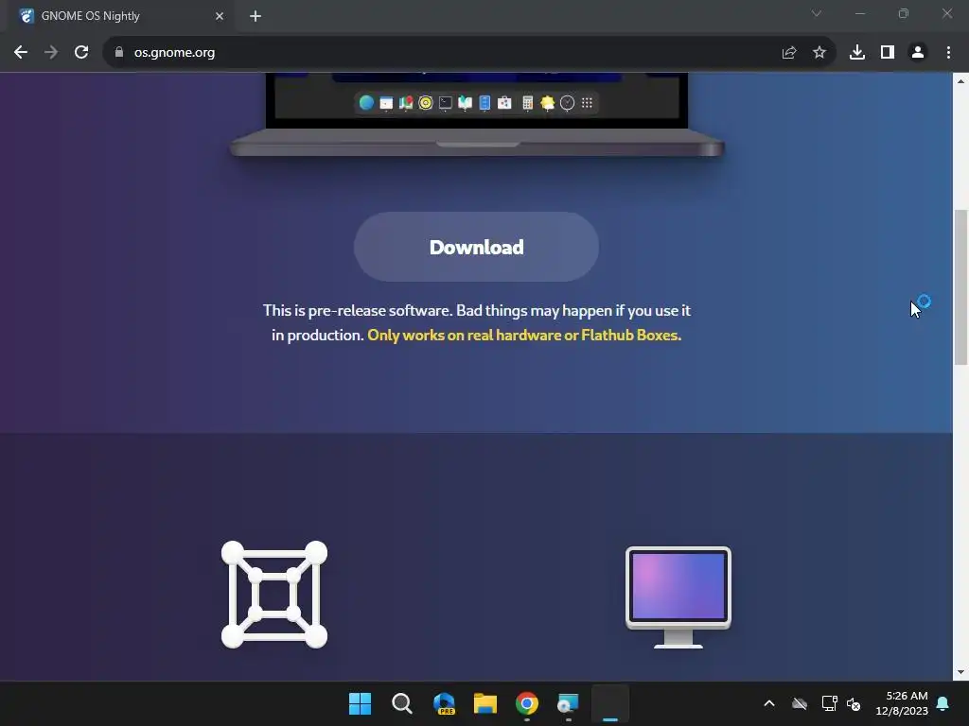The width and height of the screenshot is (969, 726).
Task: Click the app grid icon in laptop dock
Action: coord(587,102)
